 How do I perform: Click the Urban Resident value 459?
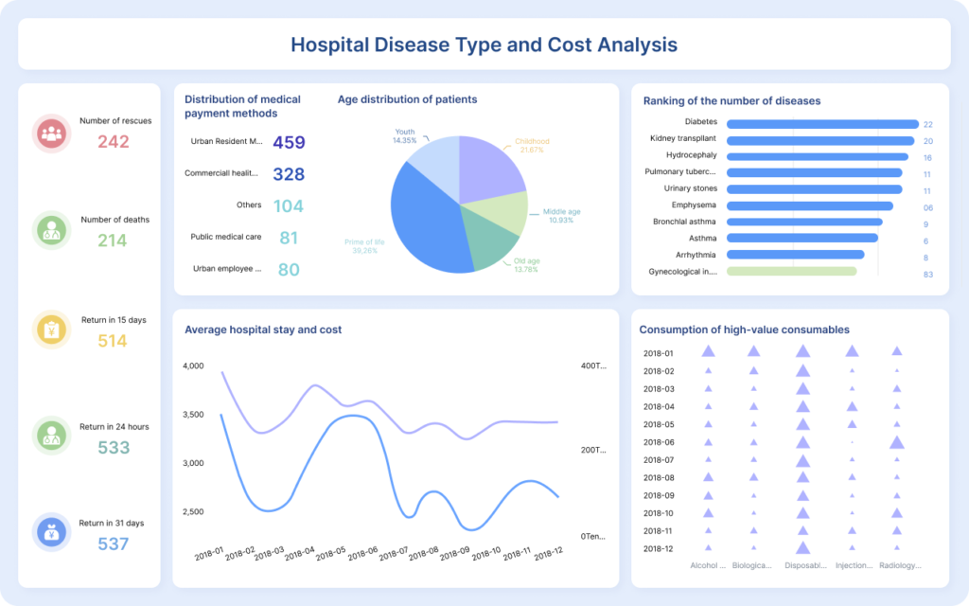(289, 143)
